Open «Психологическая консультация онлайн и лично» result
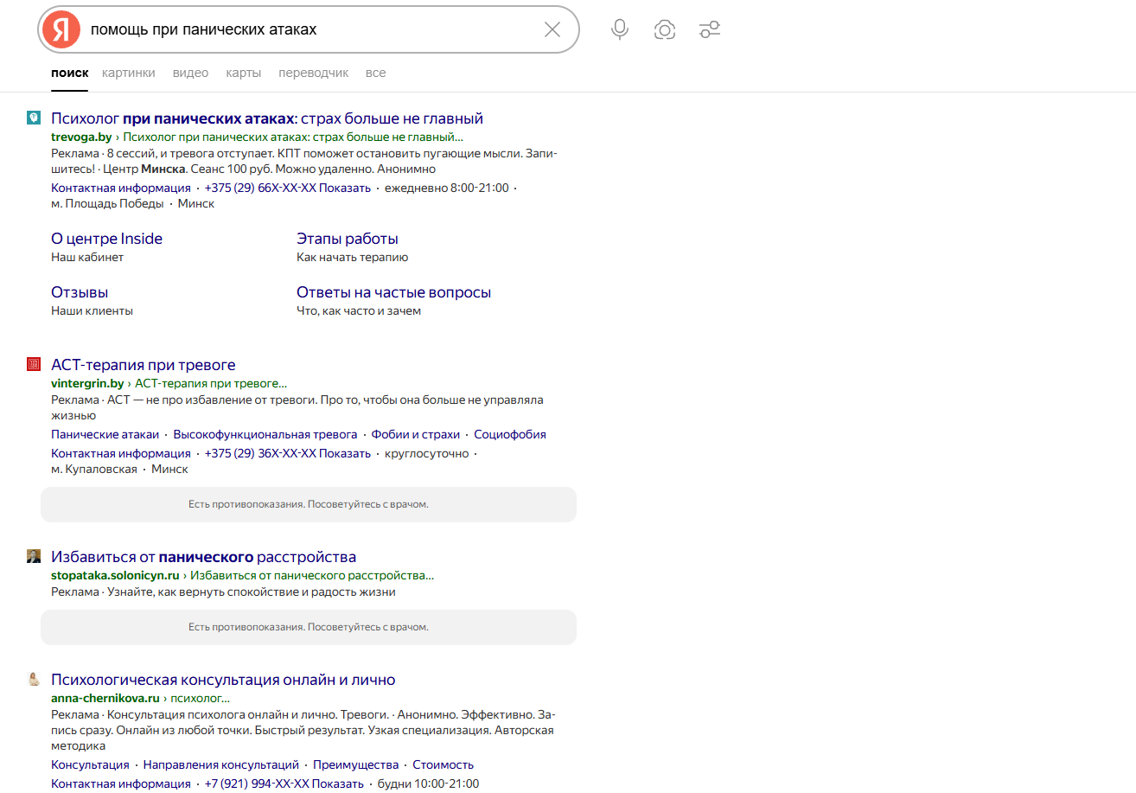The height and width of the screenshot is (793, 1136). coord(223,680)
